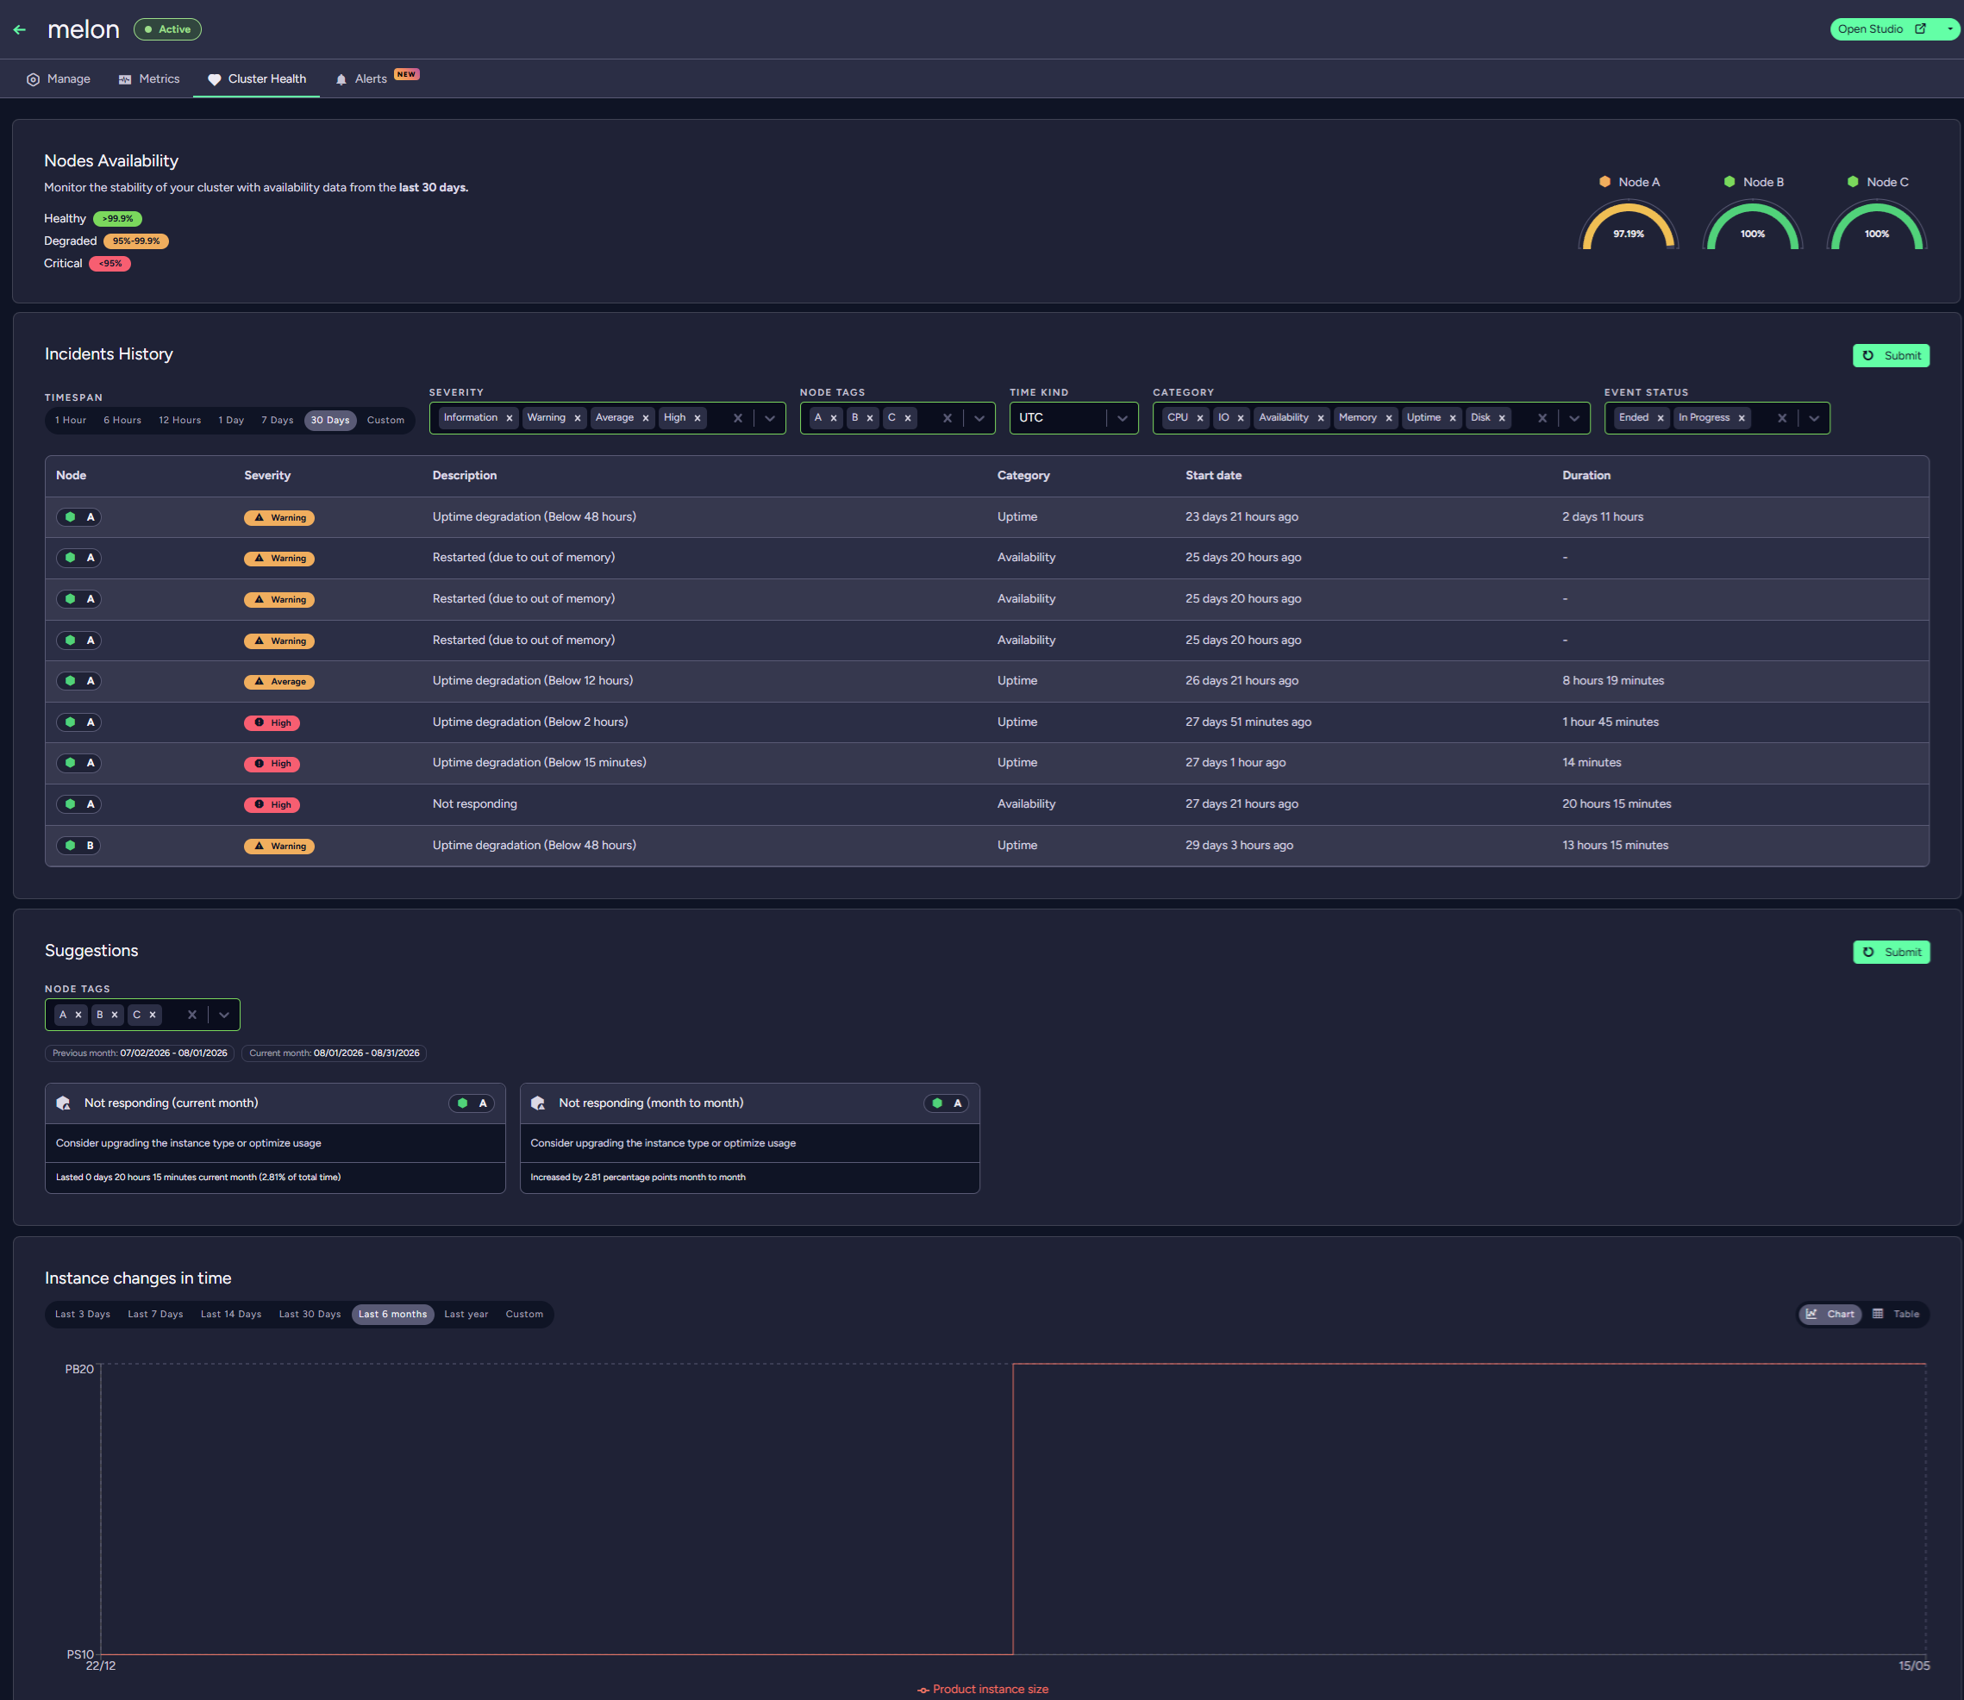Remove the Ended event status tag
The image size is (1964, 1700).
coord(1661,418)
